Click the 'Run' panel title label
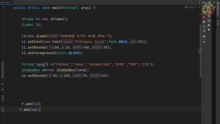220x124 pixels. (204, 2)
